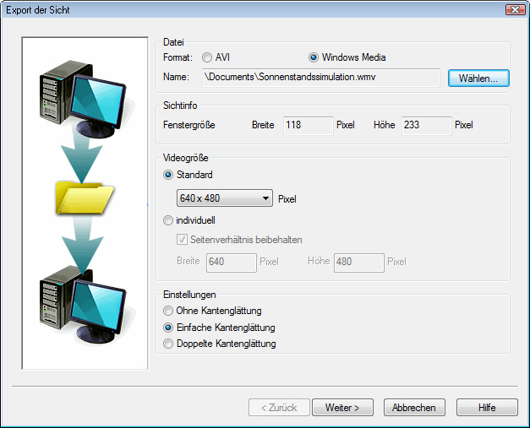Click the Fenstergröße Breite field showing 118
Image resolution: width=530 pixels, height=428 pixels.
point(308,126)
